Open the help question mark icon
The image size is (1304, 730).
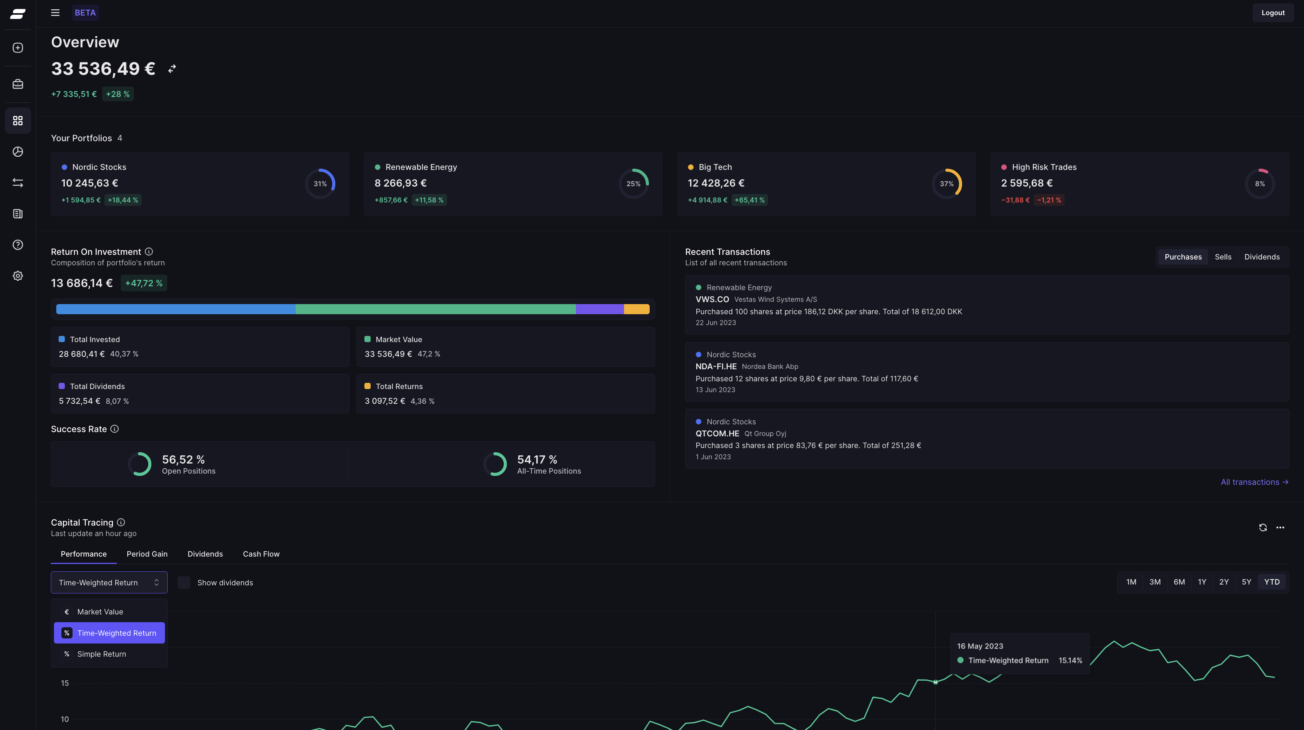[18, 245]
